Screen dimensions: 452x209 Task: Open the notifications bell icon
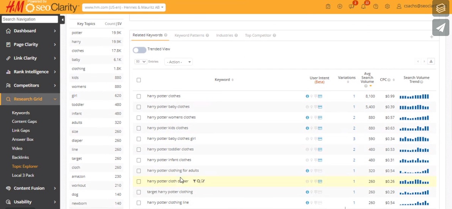(363, 6)
